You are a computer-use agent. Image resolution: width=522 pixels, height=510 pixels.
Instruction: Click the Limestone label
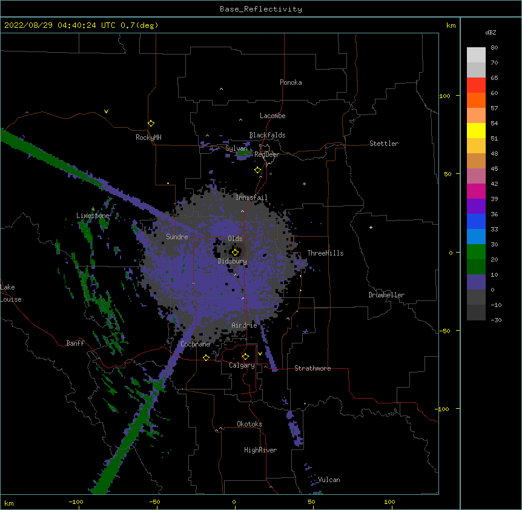pyautogui.click(x=93, y=216)
